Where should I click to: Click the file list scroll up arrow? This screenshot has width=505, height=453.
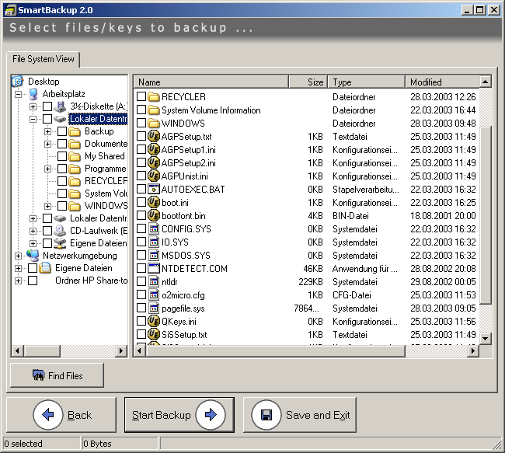pos(486,82)
